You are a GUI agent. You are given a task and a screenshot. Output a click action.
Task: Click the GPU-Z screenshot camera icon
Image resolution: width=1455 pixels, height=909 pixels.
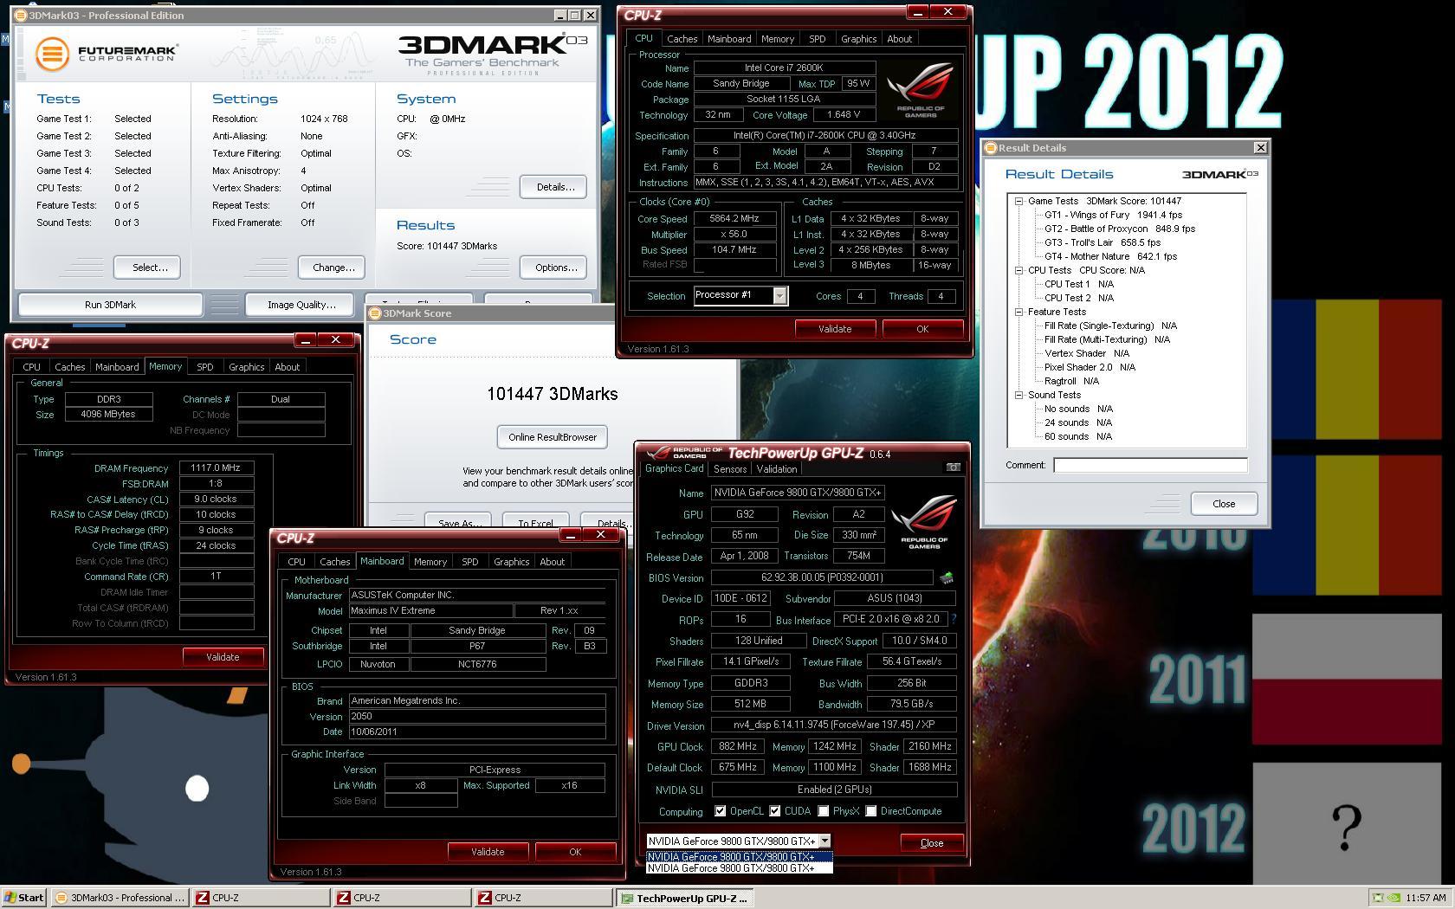click(953, 467)
